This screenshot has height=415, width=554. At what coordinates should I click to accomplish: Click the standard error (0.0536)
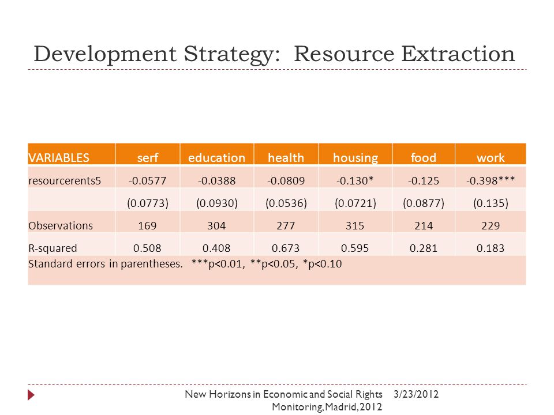click(x=286, y=203)
